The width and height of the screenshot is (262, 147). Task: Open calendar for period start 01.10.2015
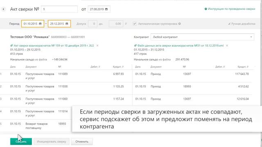coord(40,24)
